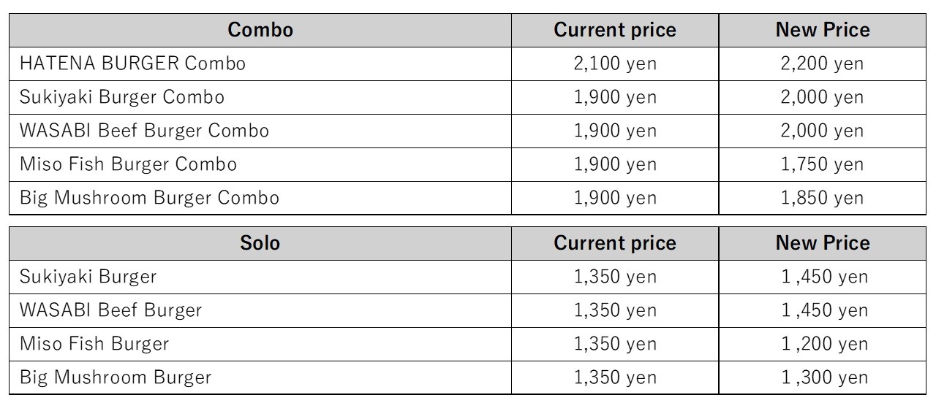Click HATENA BURGER Combo's 2,100 yen current price
This screenshot has width=936, height=403.
[x=615, y=64]
